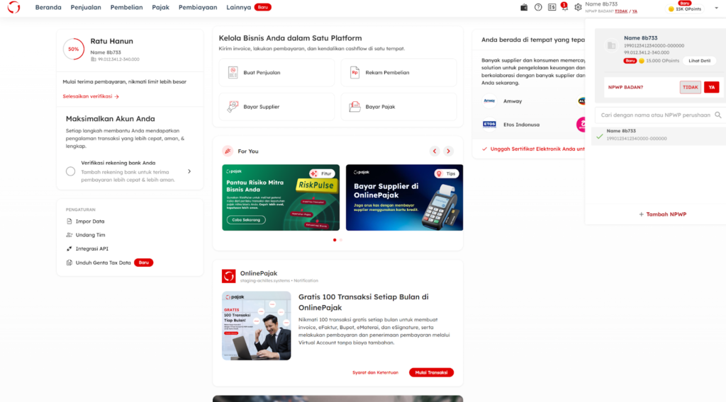Expand the Verifikasi rekening bank chevron

[x=189, y=171]
